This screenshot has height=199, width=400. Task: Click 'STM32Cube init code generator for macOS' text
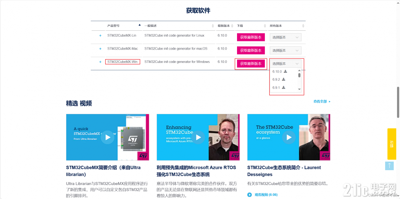(176, 48)
